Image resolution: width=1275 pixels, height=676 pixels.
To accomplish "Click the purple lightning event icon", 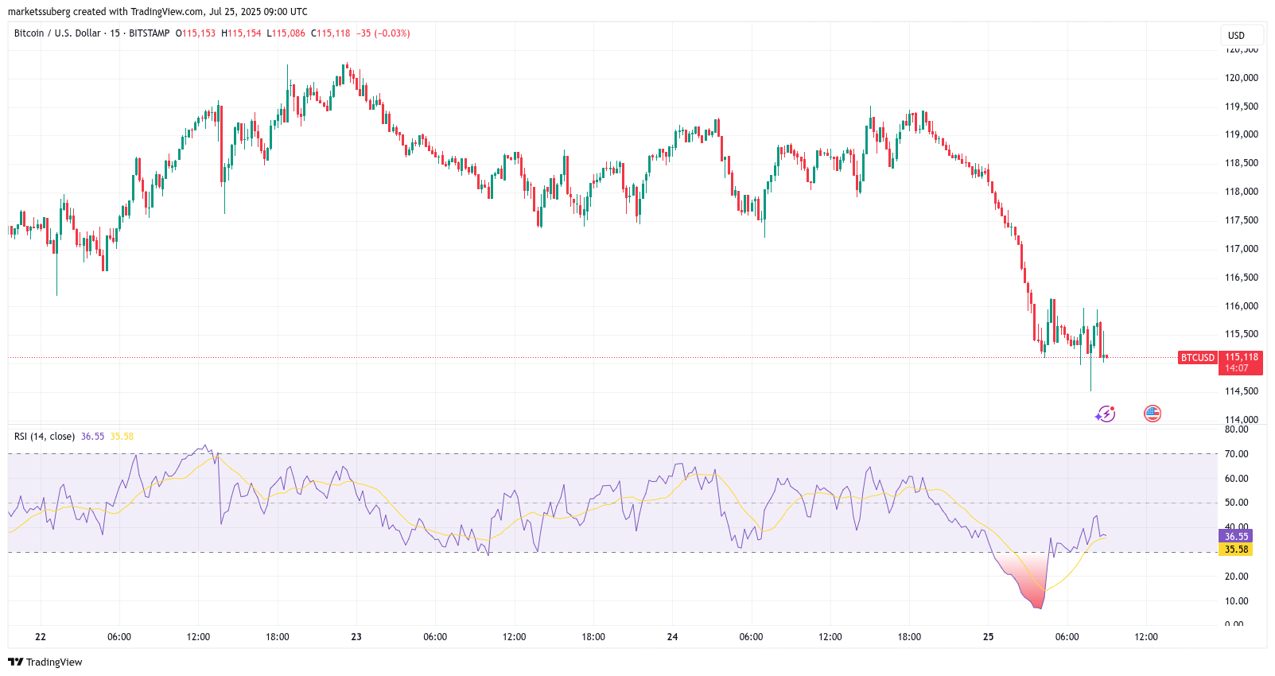I will 1105,414.
